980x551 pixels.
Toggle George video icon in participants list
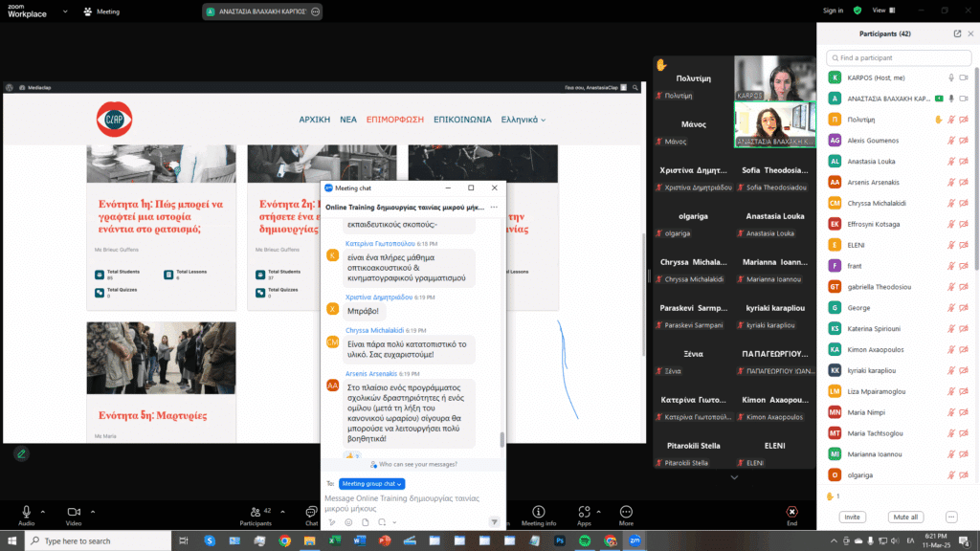click(x=964, y=307)
